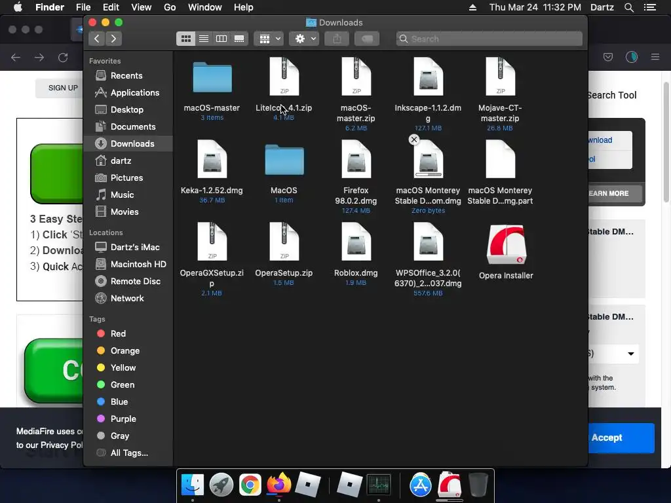Open the dartz home folder
This screenshot has width=671, height=503.
point(128,161)
